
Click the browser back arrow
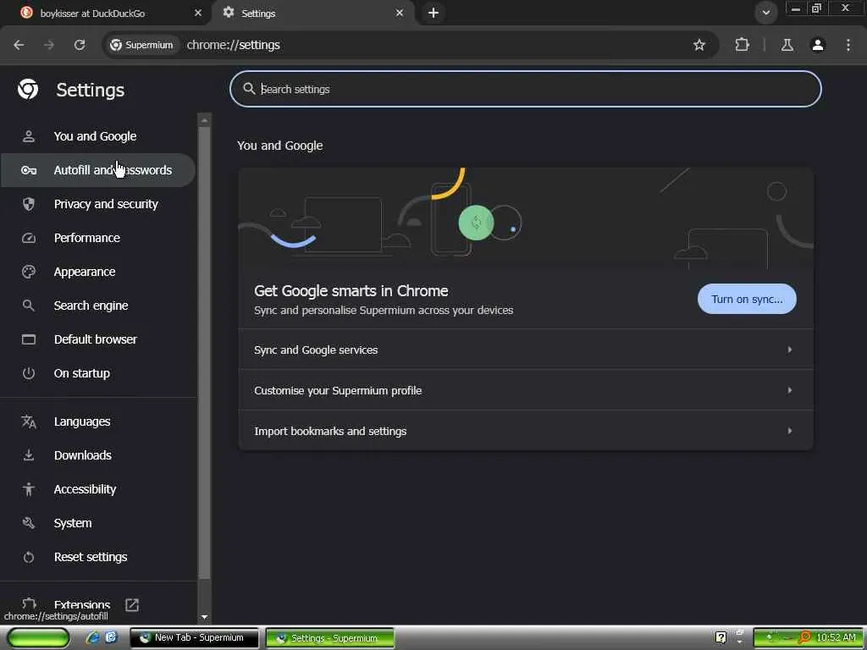coord(19,45)
